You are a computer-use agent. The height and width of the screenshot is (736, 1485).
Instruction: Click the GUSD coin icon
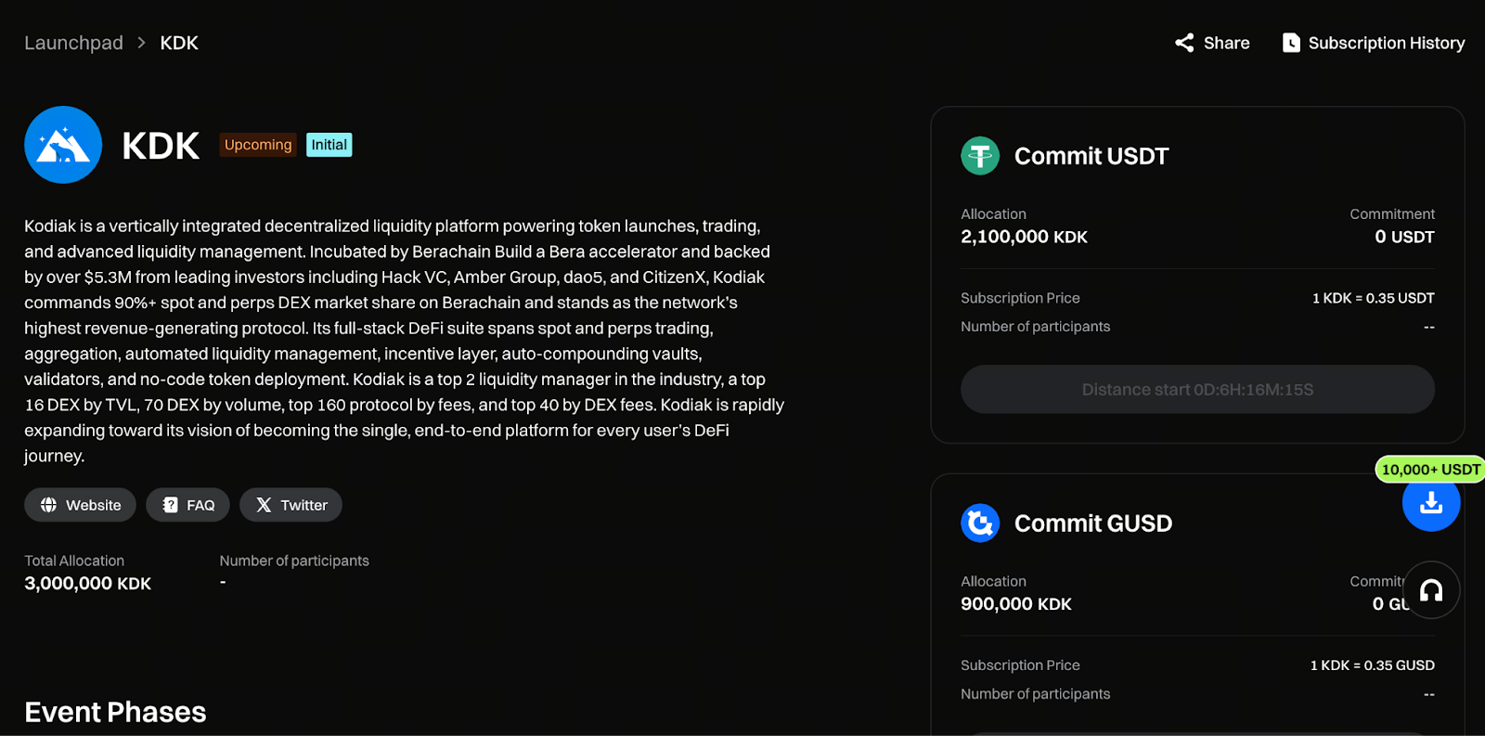pos(980,523)
